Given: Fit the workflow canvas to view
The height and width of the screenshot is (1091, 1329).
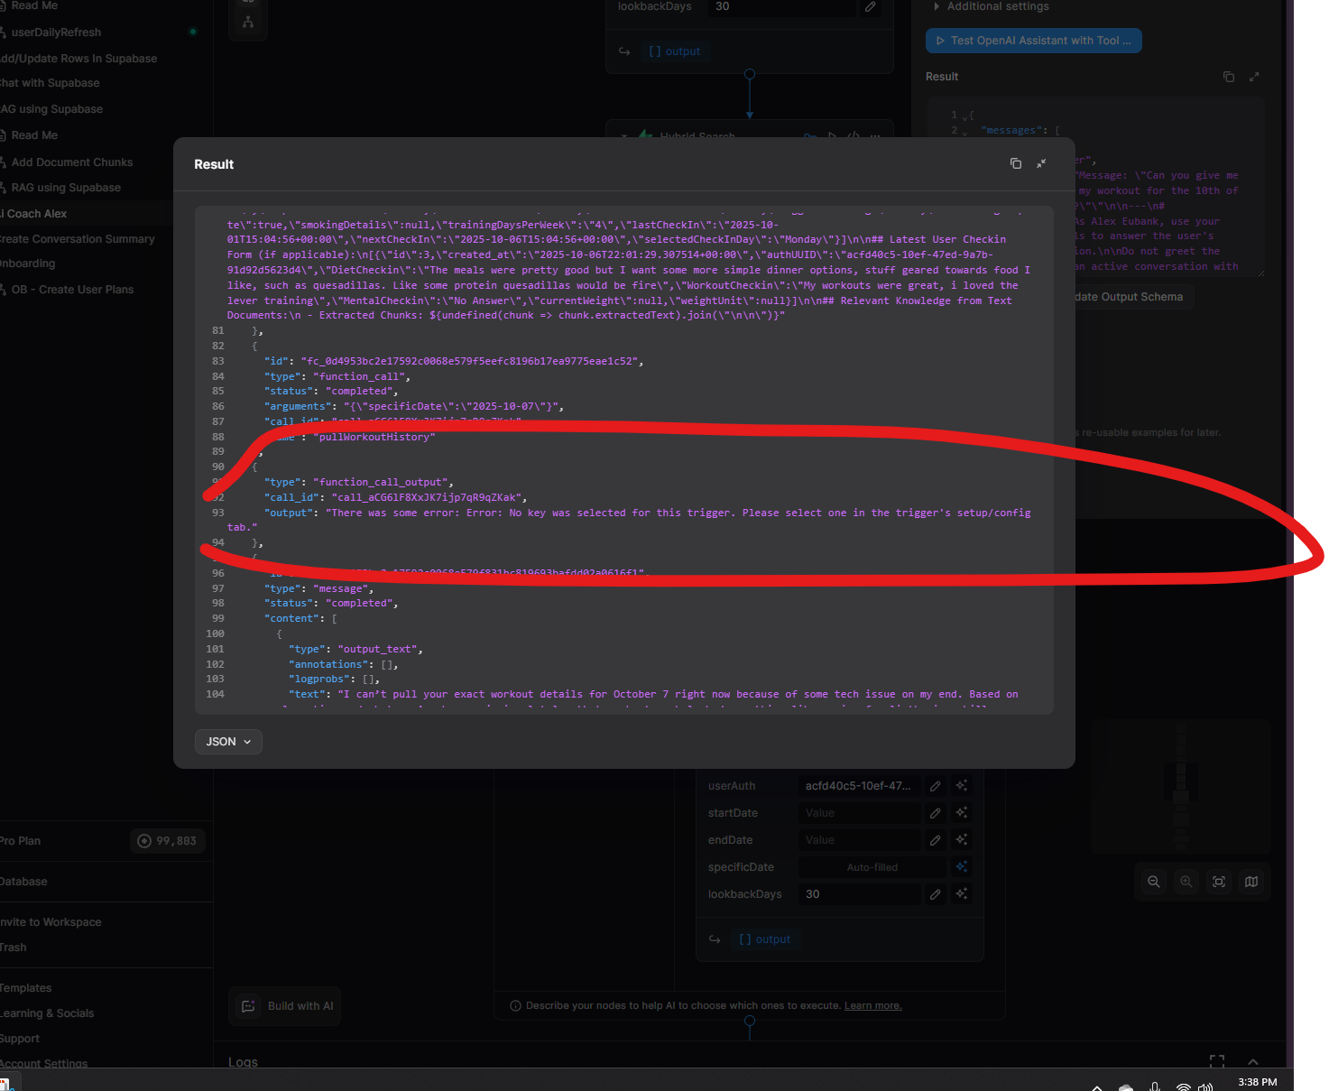Looking at the screenshot, I should click(x=1219, y=882).
